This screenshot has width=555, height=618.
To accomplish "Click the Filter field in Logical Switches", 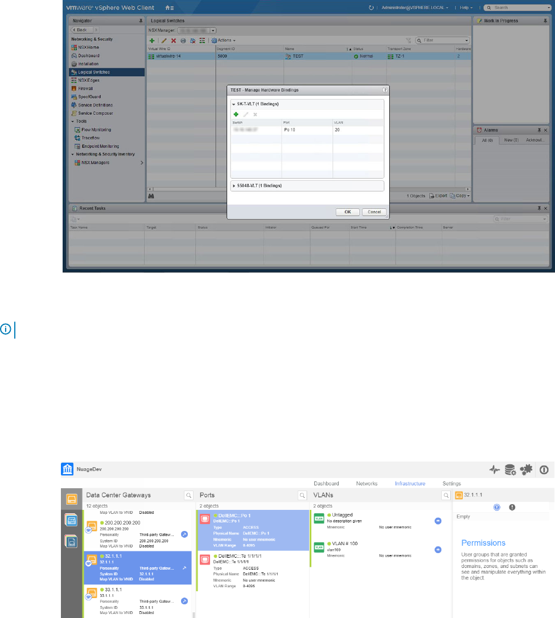I will tap(442, 40).
